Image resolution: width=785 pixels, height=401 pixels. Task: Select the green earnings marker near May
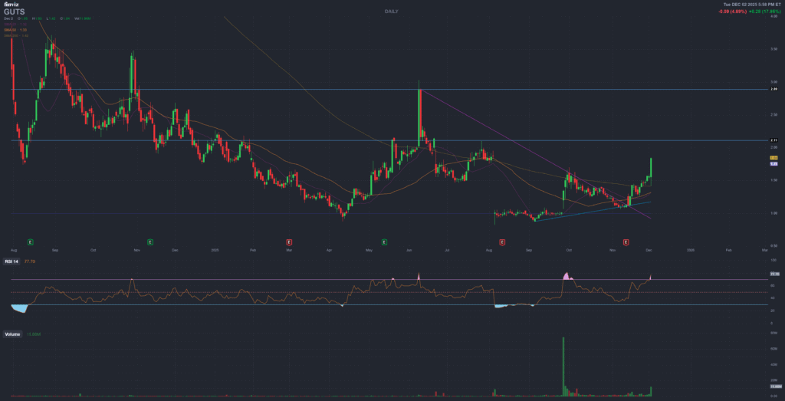(x=387, y=242)
